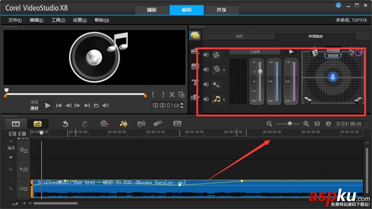Toggle the sound mixer
The image size is (372, 209).
pos(124,124)
